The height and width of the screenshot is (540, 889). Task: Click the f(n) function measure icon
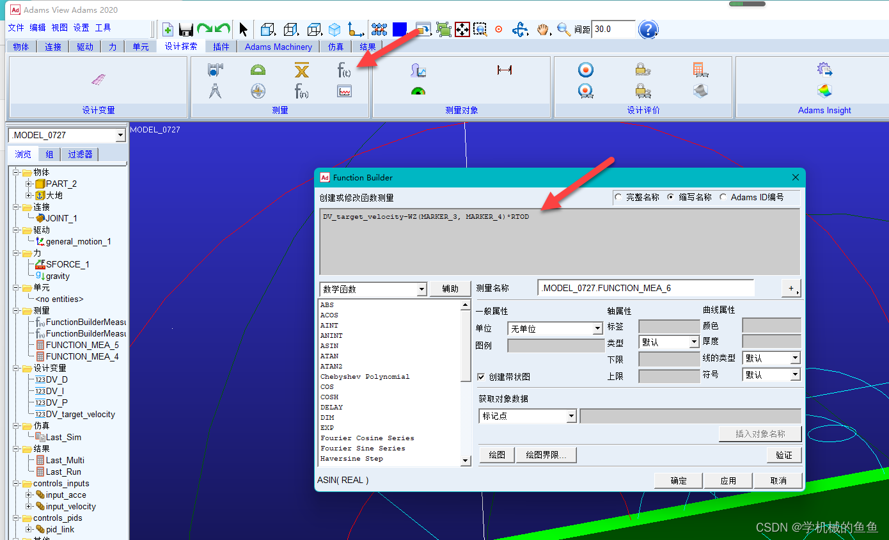click(301, 91)
